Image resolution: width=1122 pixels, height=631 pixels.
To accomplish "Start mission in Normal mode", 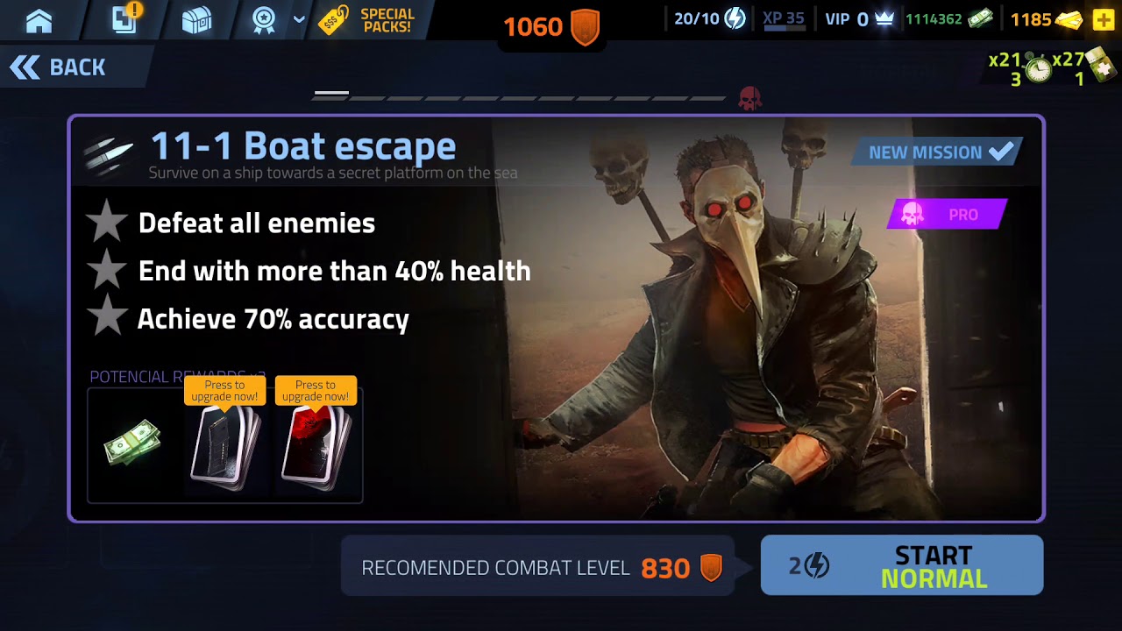I will pos(902,566).
